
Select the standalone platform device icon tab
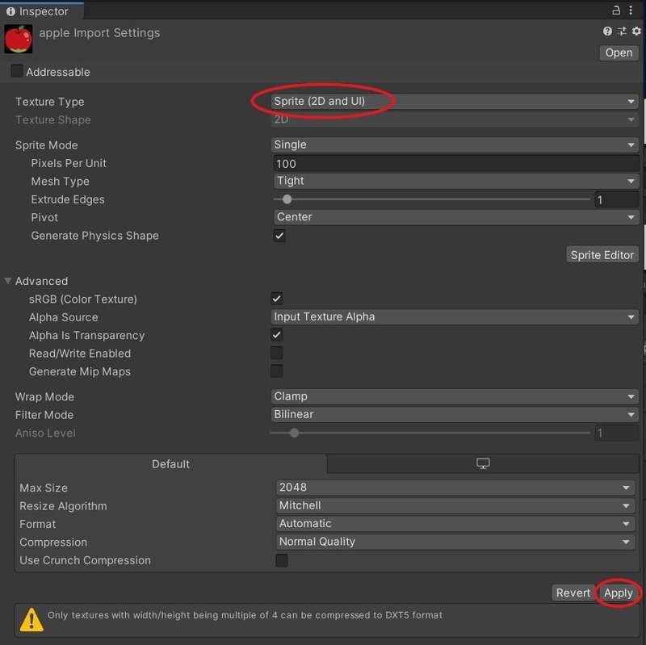click(x=482, y=463)
